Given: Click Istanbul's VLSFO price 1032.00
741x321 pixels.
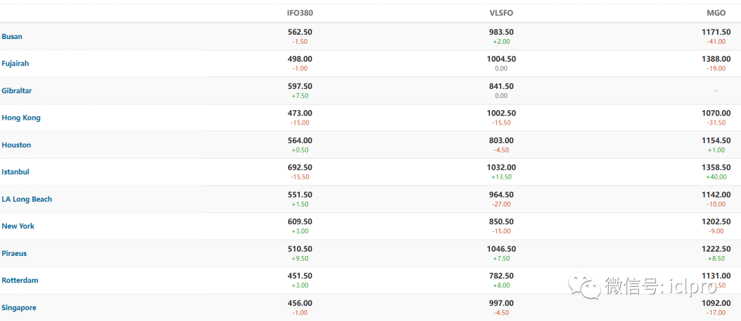Looking at the screenshot, I should (501, 168).
